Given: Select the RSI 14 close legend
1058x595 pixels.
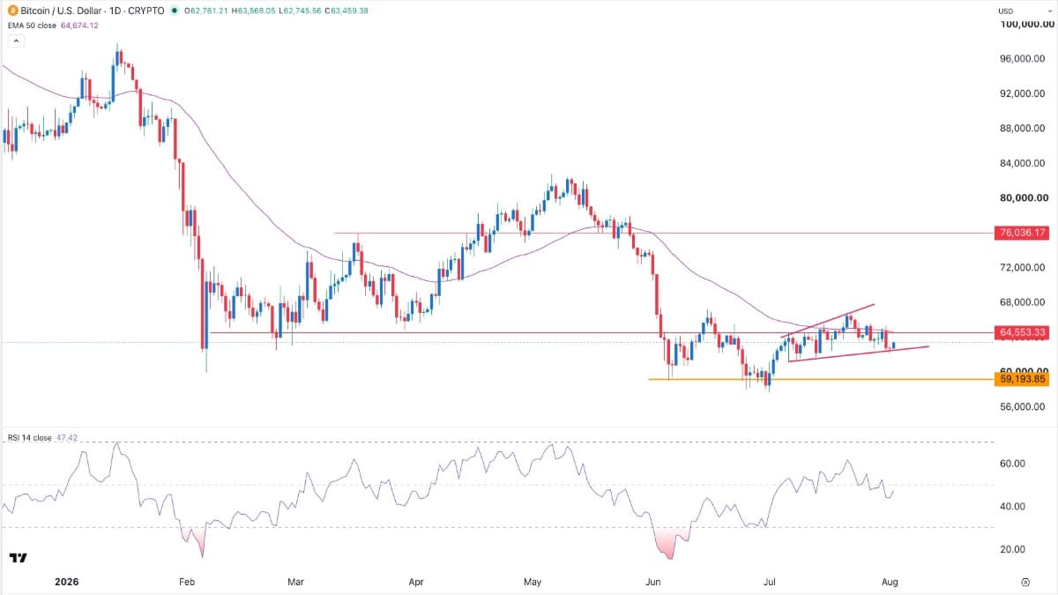Looking at the screenshot, I should click(28, 437).
